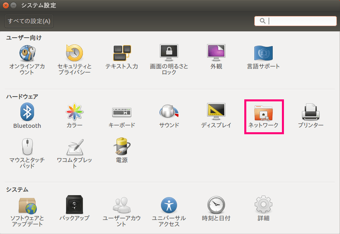Open 詳細 details settings

[264, 208]
